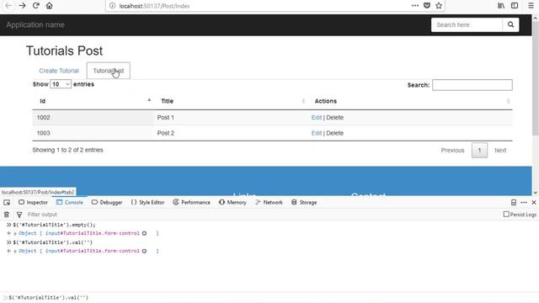Click the console filter funnel icon
539x303 pixels.
coord(19,215)
